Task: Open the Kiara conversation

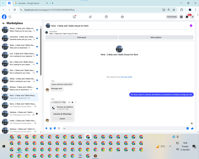Action: tap(20, 105)
